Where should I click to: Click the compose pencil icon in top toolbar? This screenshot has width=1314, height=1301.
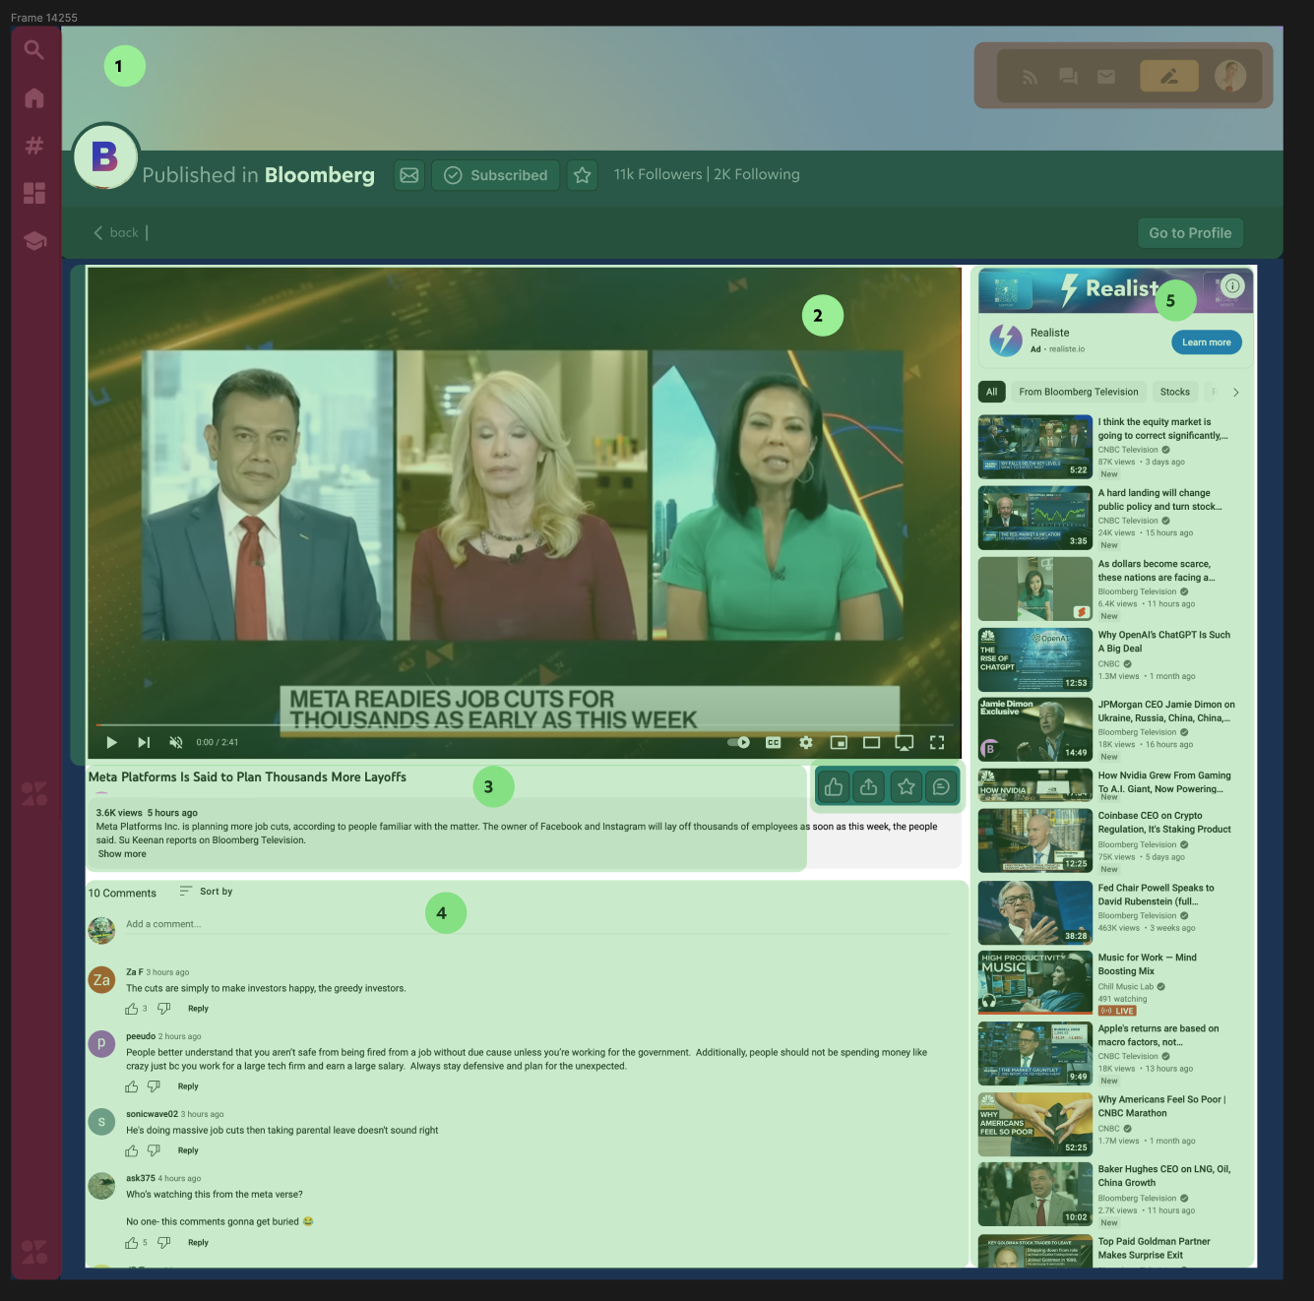click(1168, 75)
